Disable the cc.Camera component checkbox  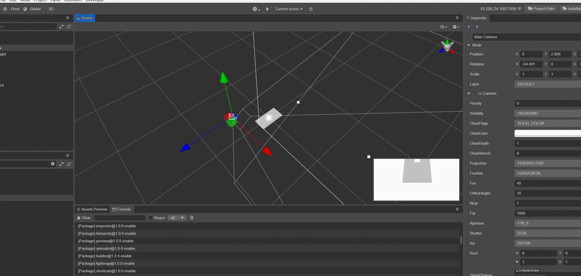pos(475,93)
